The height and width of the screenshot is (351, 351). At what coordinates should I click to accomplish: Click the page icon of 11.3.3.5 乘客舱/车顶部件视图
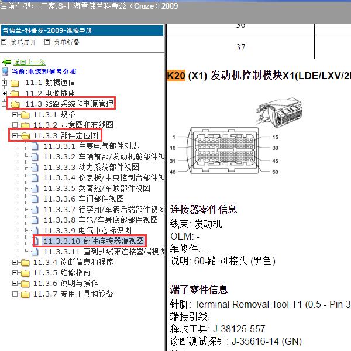[x=35, y=189]
